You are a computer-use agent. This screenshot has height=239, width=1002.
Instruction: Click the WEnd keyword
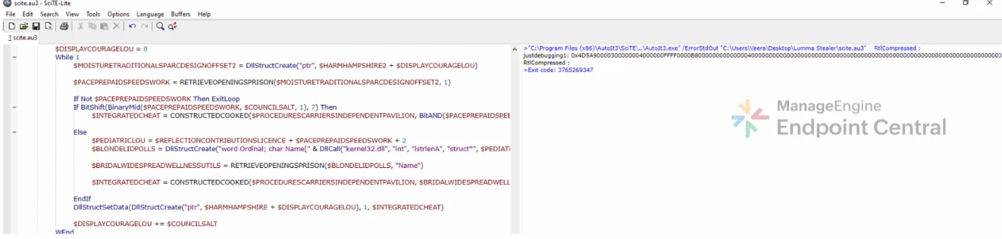click(65, 232)
